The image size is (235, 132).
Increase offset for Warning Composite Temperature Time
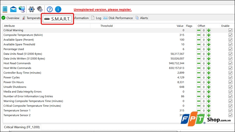click(209, 101)
